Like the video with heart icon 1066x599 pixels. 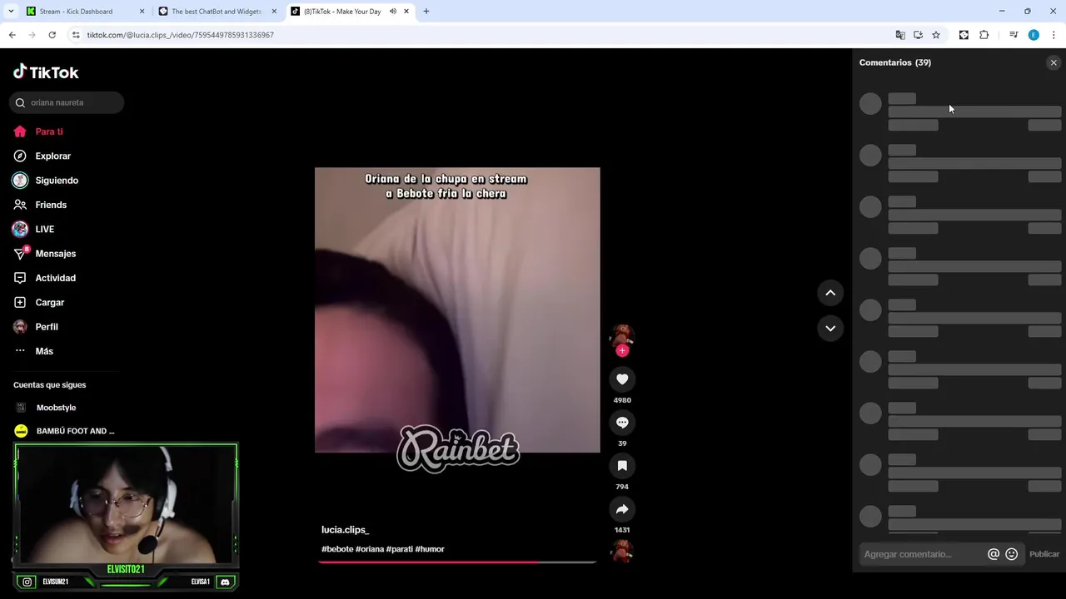[x=622, y=379]
